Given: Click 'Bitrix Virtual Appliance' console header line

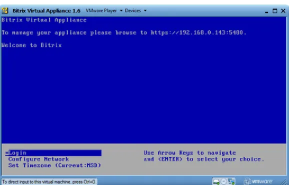Looking at the screenshot, I should tap(44, 20).
